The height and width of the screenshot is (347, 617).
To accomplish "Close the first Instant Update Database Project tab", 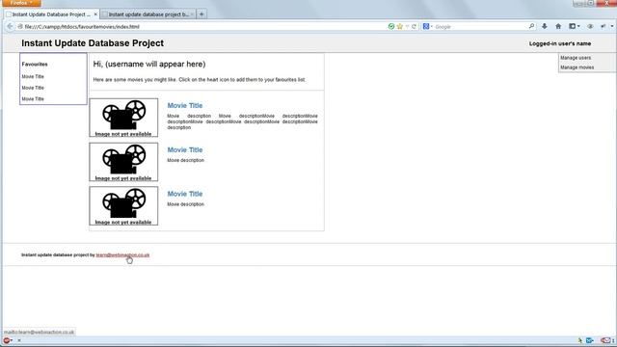I will click(95, 14).
